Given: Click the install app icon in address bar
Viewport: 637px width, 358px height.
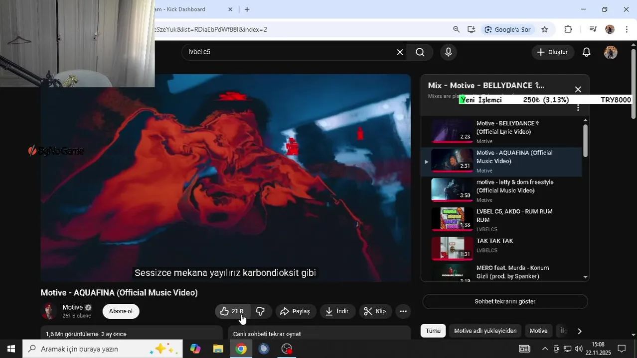Looking at the screenshot, I should [471, 29].
